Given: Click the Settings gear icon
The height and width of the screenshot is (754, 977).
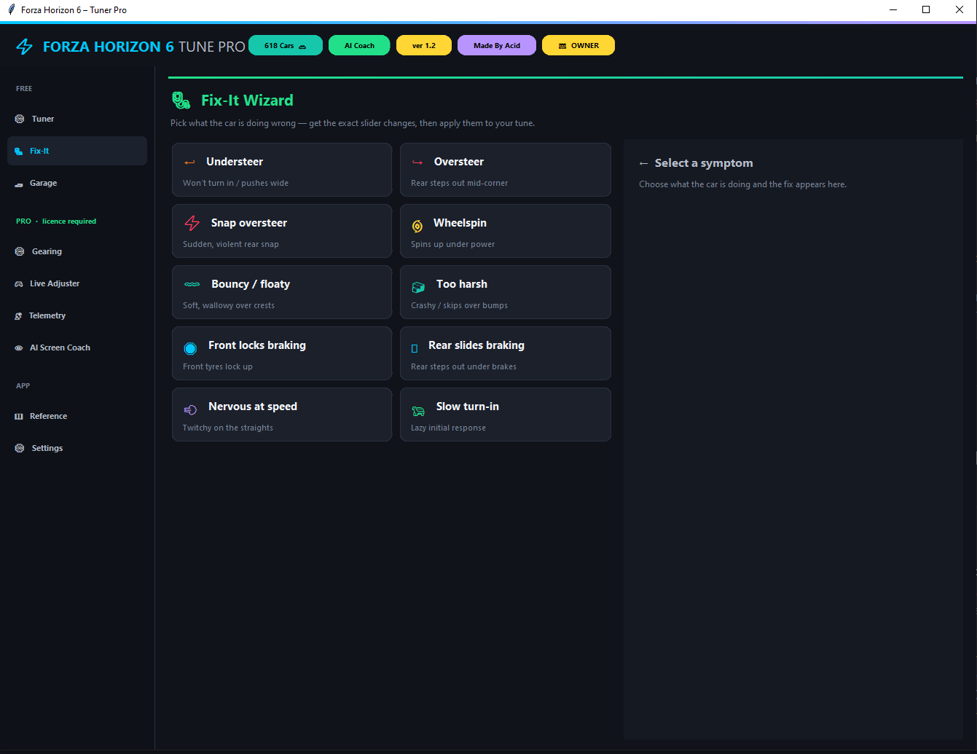Looking at the screenshot, I should (20, 448).
